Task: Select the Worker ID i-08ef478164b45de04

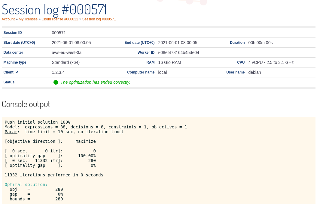Action: coord(178,52)
